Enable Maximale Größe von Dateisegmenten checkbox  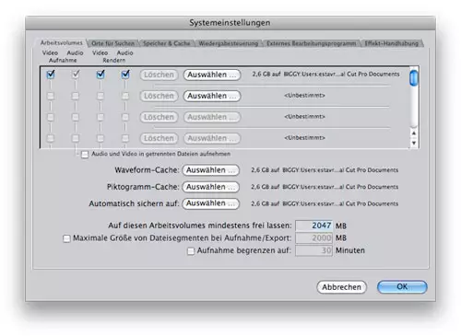(x=66, y=238)
